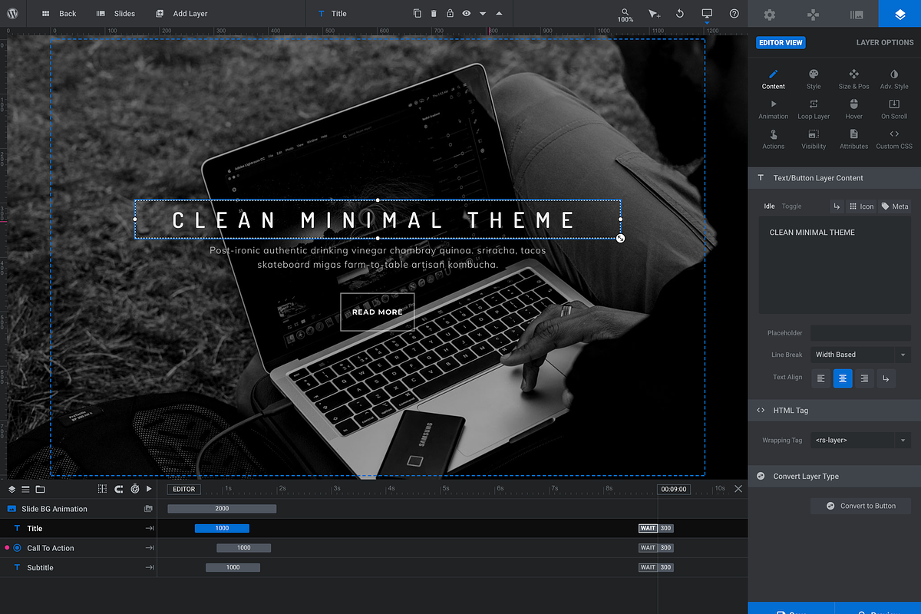Play the timeline animation preview
The width and height of the screenshot is (921, 614).
pos(150,489)
